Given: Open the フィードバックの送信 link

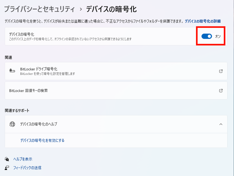Looking at the screenshot, I should pos(27,168).
